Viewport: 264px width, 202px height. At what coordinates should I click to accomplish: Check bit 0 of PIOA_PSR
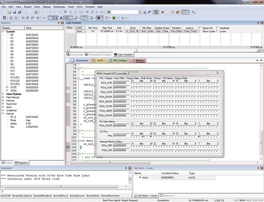(218, 83)
